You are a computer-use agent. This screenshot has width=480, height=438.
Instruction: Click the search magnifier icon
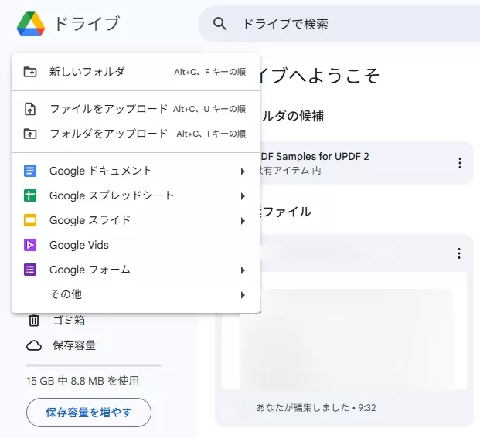click(x=220, y=23)
